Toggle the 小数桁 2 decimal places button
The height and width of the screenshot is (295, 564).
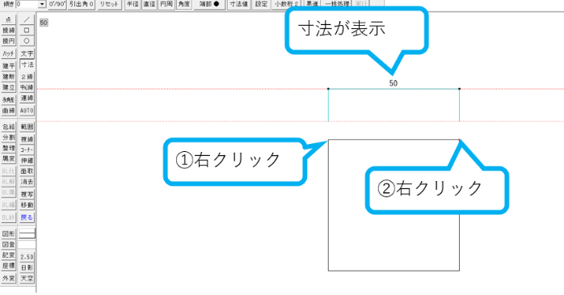(x=287, y=4)
